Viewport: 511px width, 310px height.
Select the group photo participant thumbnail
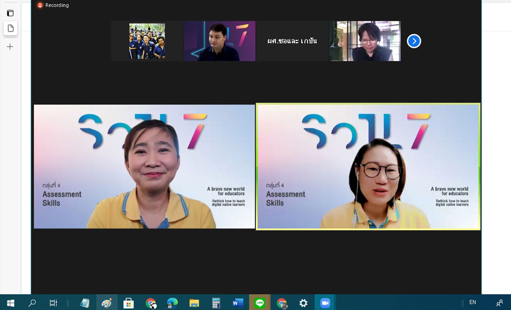click(146, 41)
